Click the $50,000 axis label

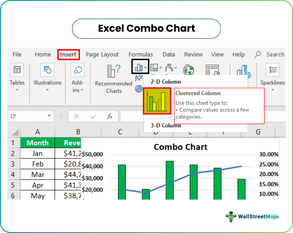93,154
